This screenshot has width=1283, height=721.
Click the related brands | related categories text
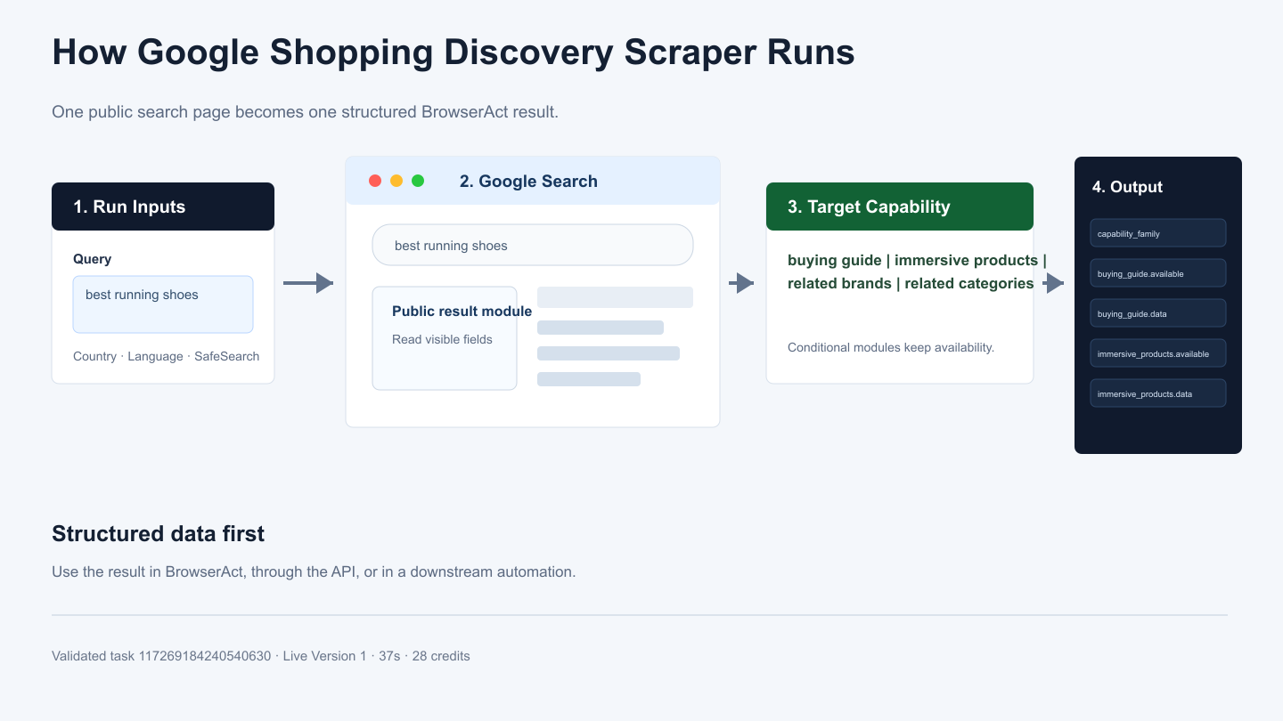coord(911,283)
